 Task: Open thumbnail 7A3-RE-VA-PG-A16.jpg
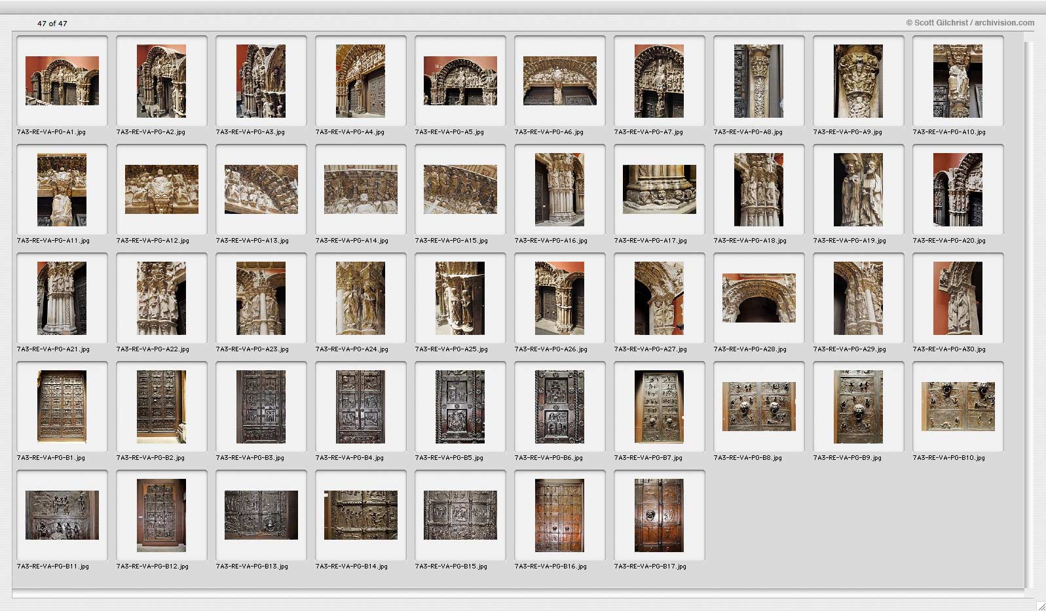pyautogui.click(x=560, y=189)
